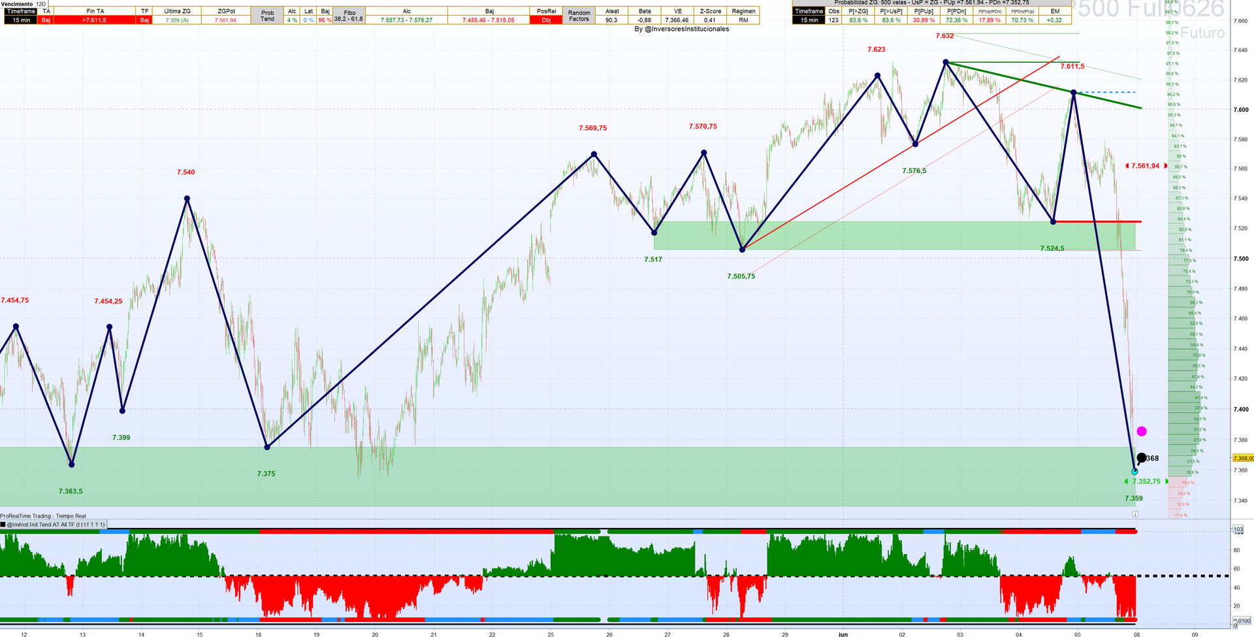Click the By @InversoresInstitucionales credit text
This screenshot has width=1254, height=637.
682,29
